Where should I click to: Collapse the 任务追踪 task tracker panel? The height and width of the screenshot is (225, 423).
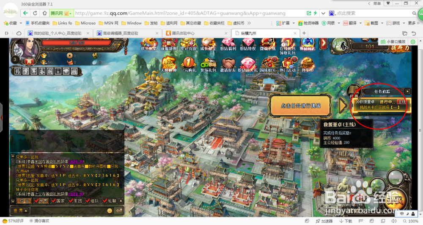pos(407,92)
